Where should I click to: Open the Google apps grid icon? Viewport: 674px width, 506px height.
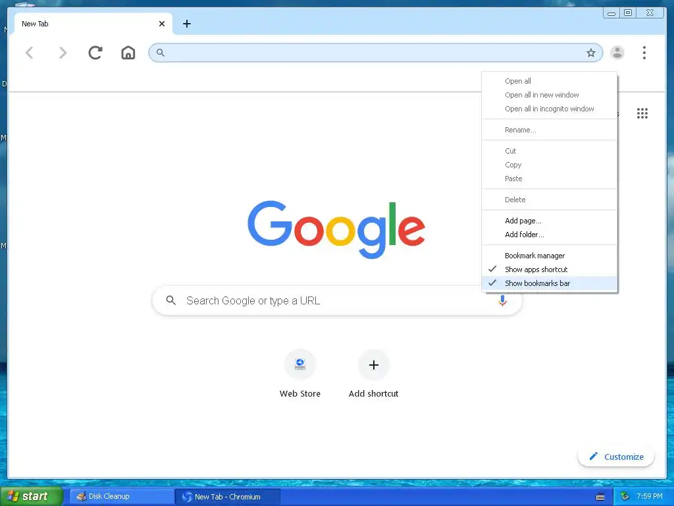point(642,113)
